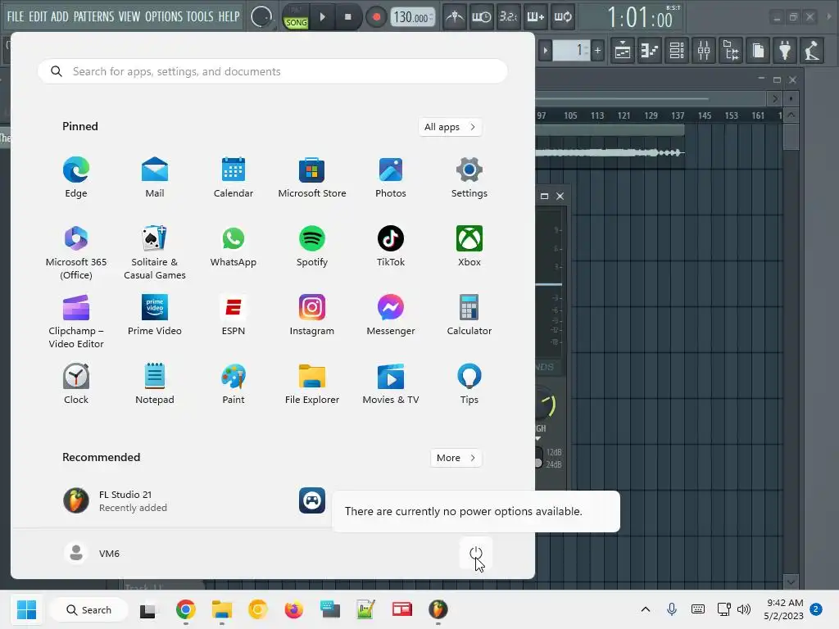The width and height of the screenshot is (839, 629).
Task: Click the 130.000 tempo field
Action: click(x=412, y=17)
